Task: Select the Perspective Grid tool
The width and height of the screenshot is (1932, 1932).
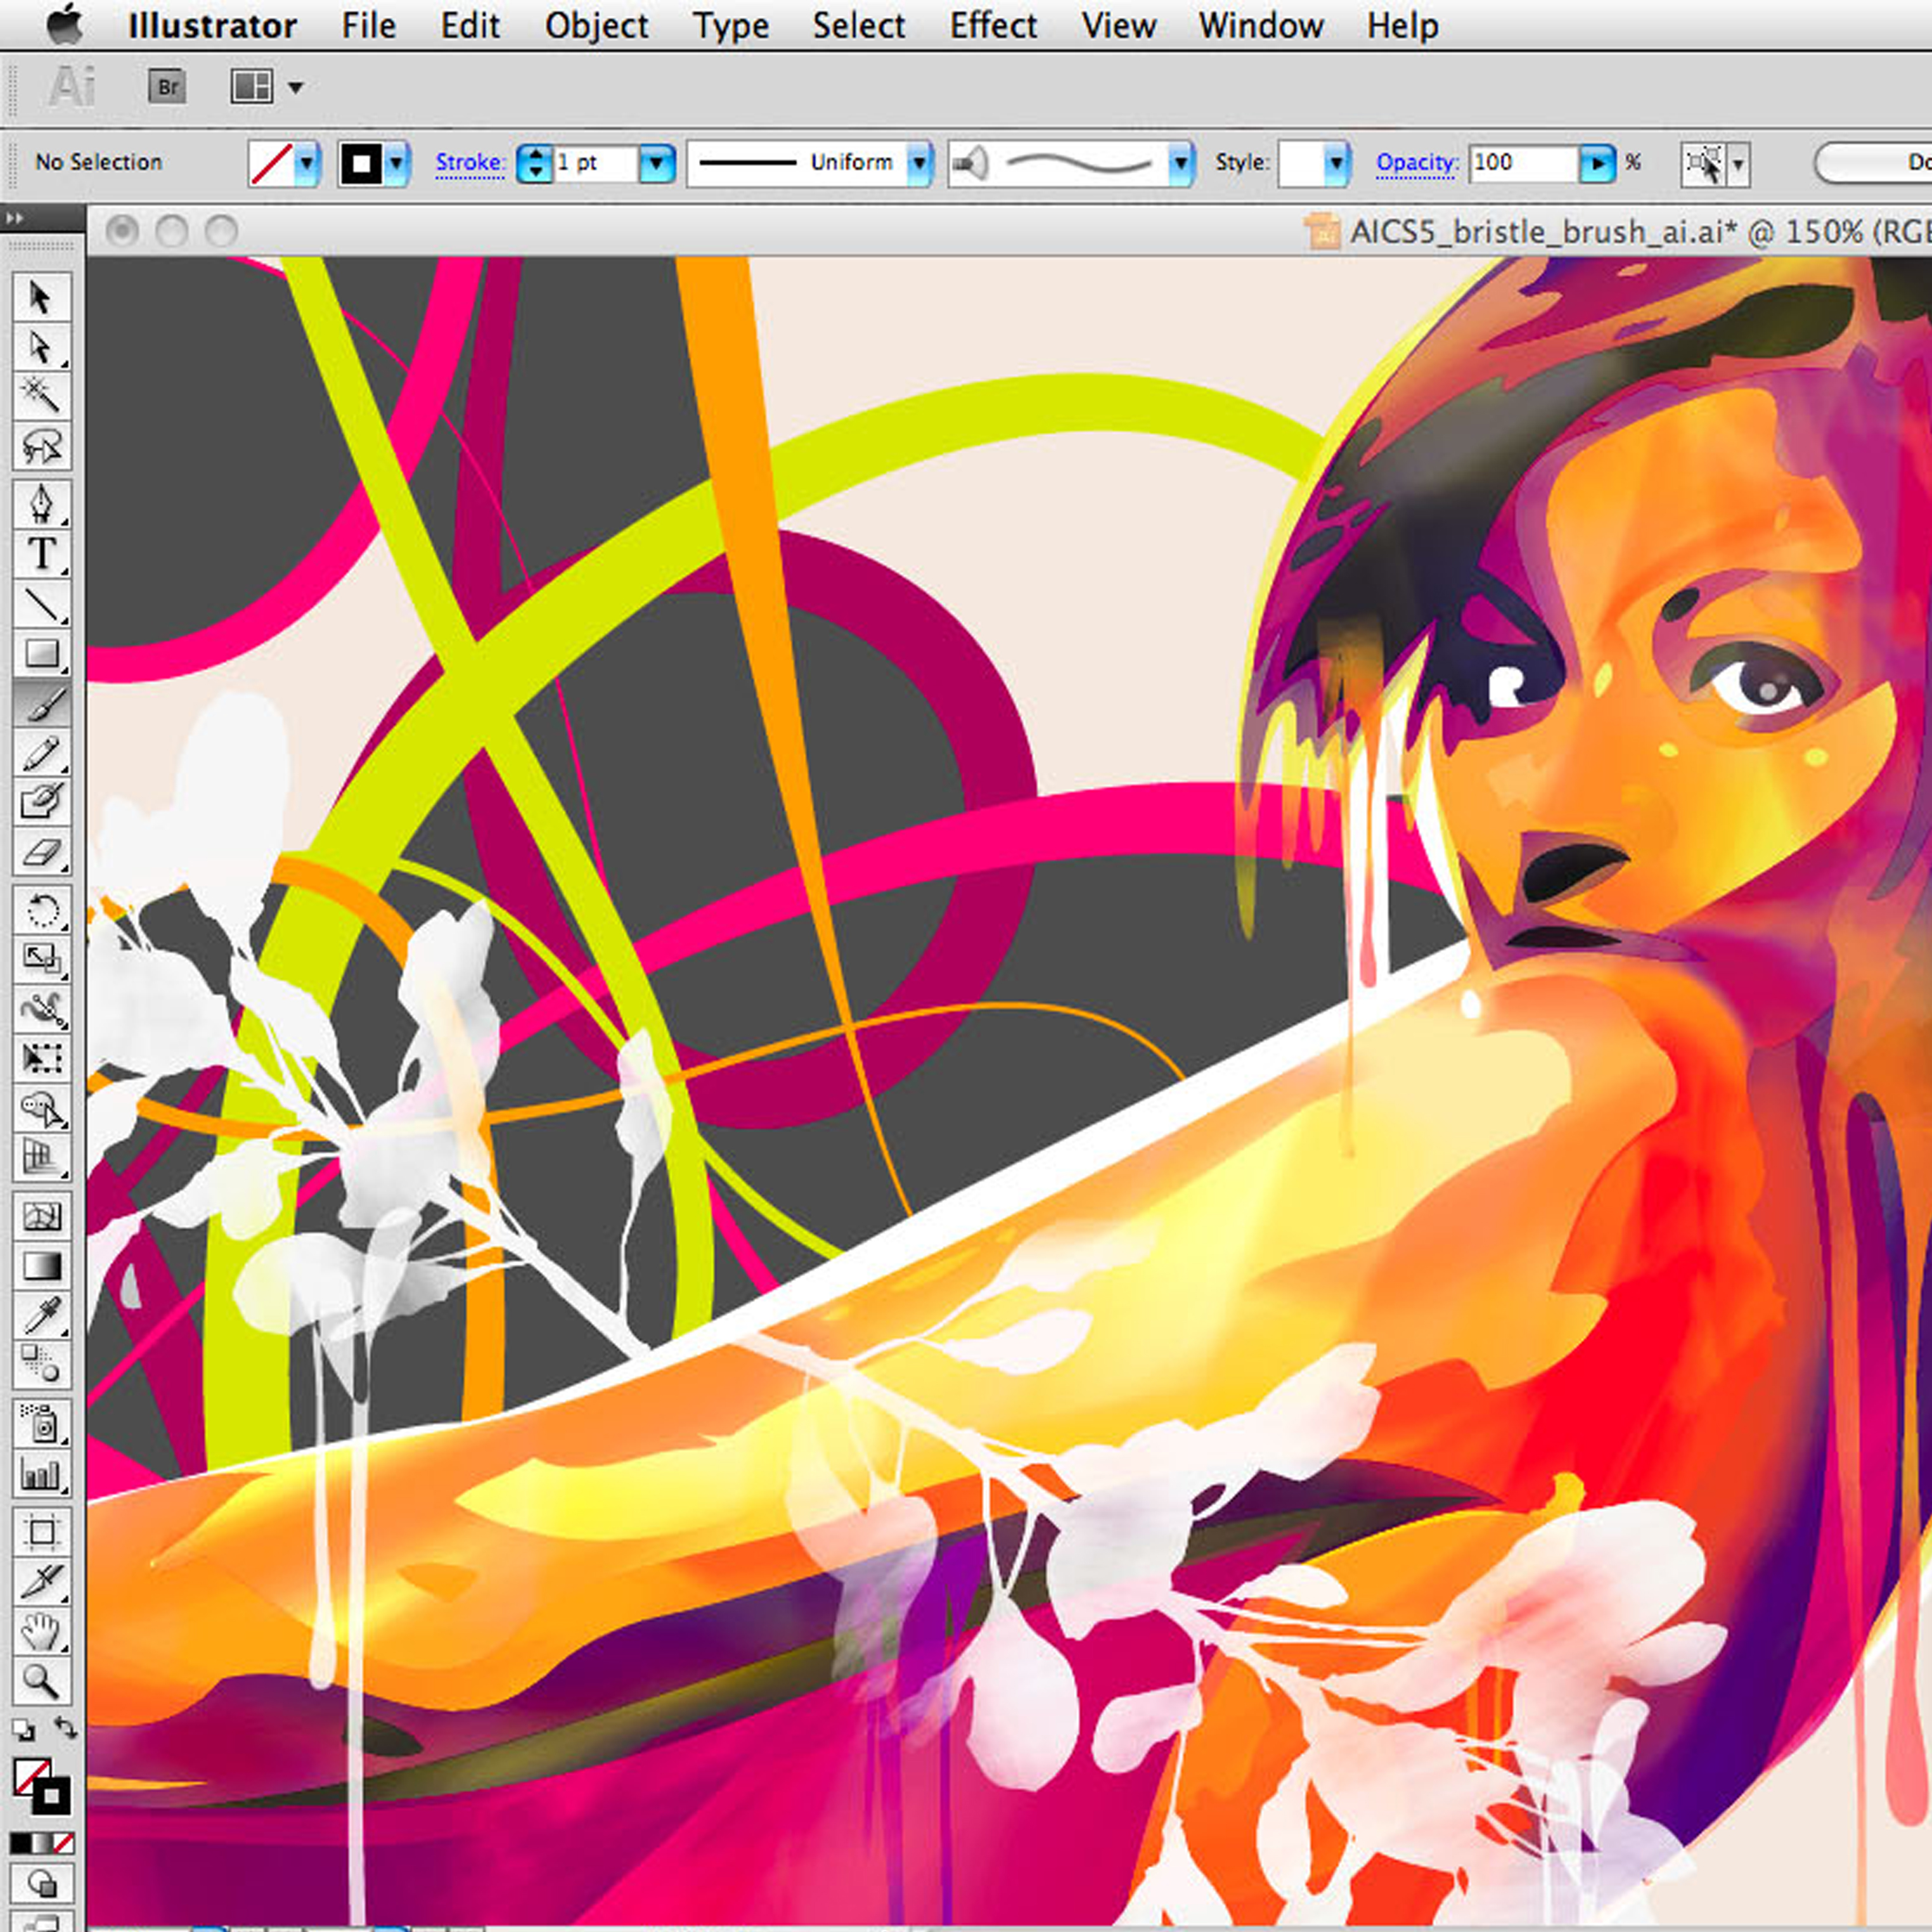Action: (41, 1158)
